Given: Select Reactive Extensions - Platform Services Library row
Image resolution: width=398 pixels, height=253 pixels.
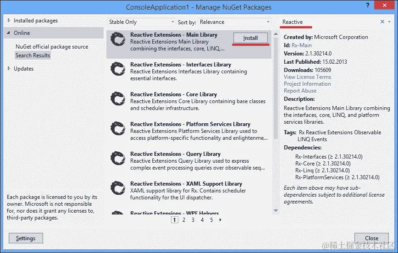Looking at the screenshot, I should (189, 131).
